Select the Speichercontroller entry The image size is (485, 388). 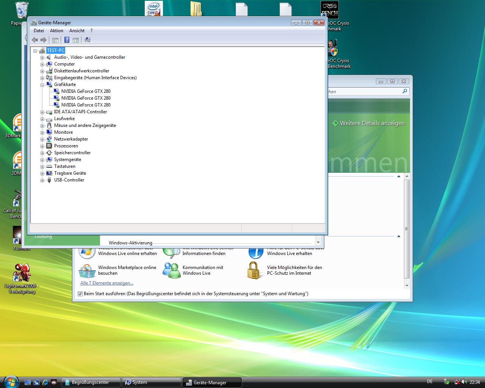pyautogui.click(x=72, y=153)
